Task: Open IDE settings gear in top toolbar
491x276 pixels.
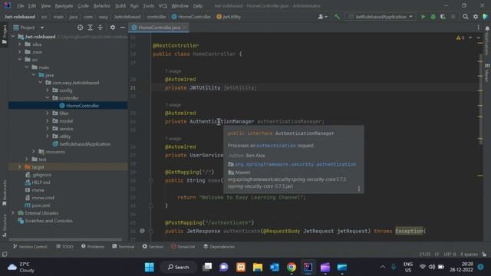Action: (x=476, y=17)
